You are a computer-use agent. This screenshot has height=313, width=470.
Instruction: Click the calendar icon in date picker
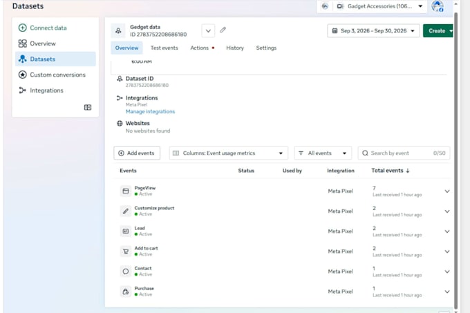335,31
